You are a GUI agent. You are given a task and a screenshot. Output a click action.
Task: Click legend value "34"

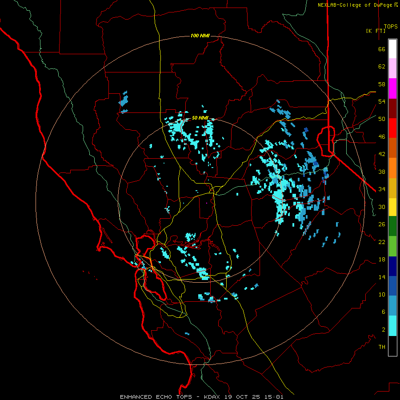[382, 189]
